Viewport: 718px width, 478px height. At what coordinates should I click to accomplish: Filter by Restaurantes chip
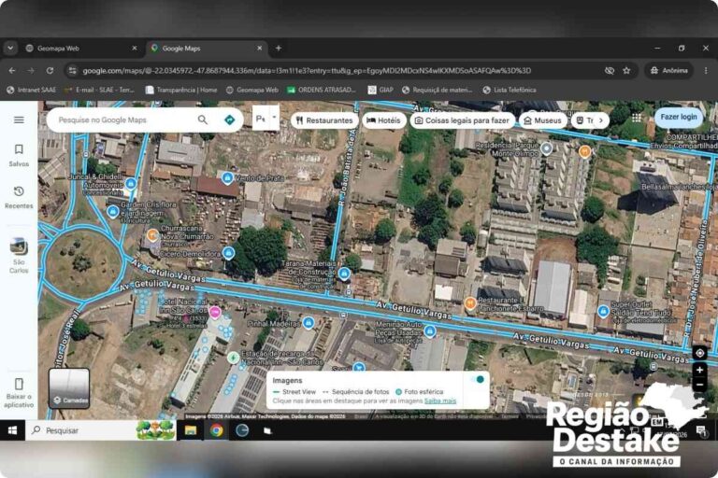coord(324,120)
